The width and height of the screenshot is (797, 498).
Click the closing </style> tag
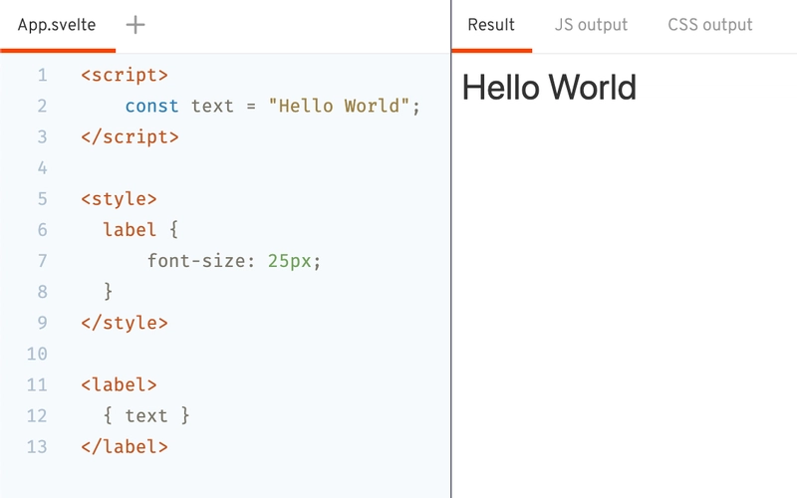pos(125,323)
